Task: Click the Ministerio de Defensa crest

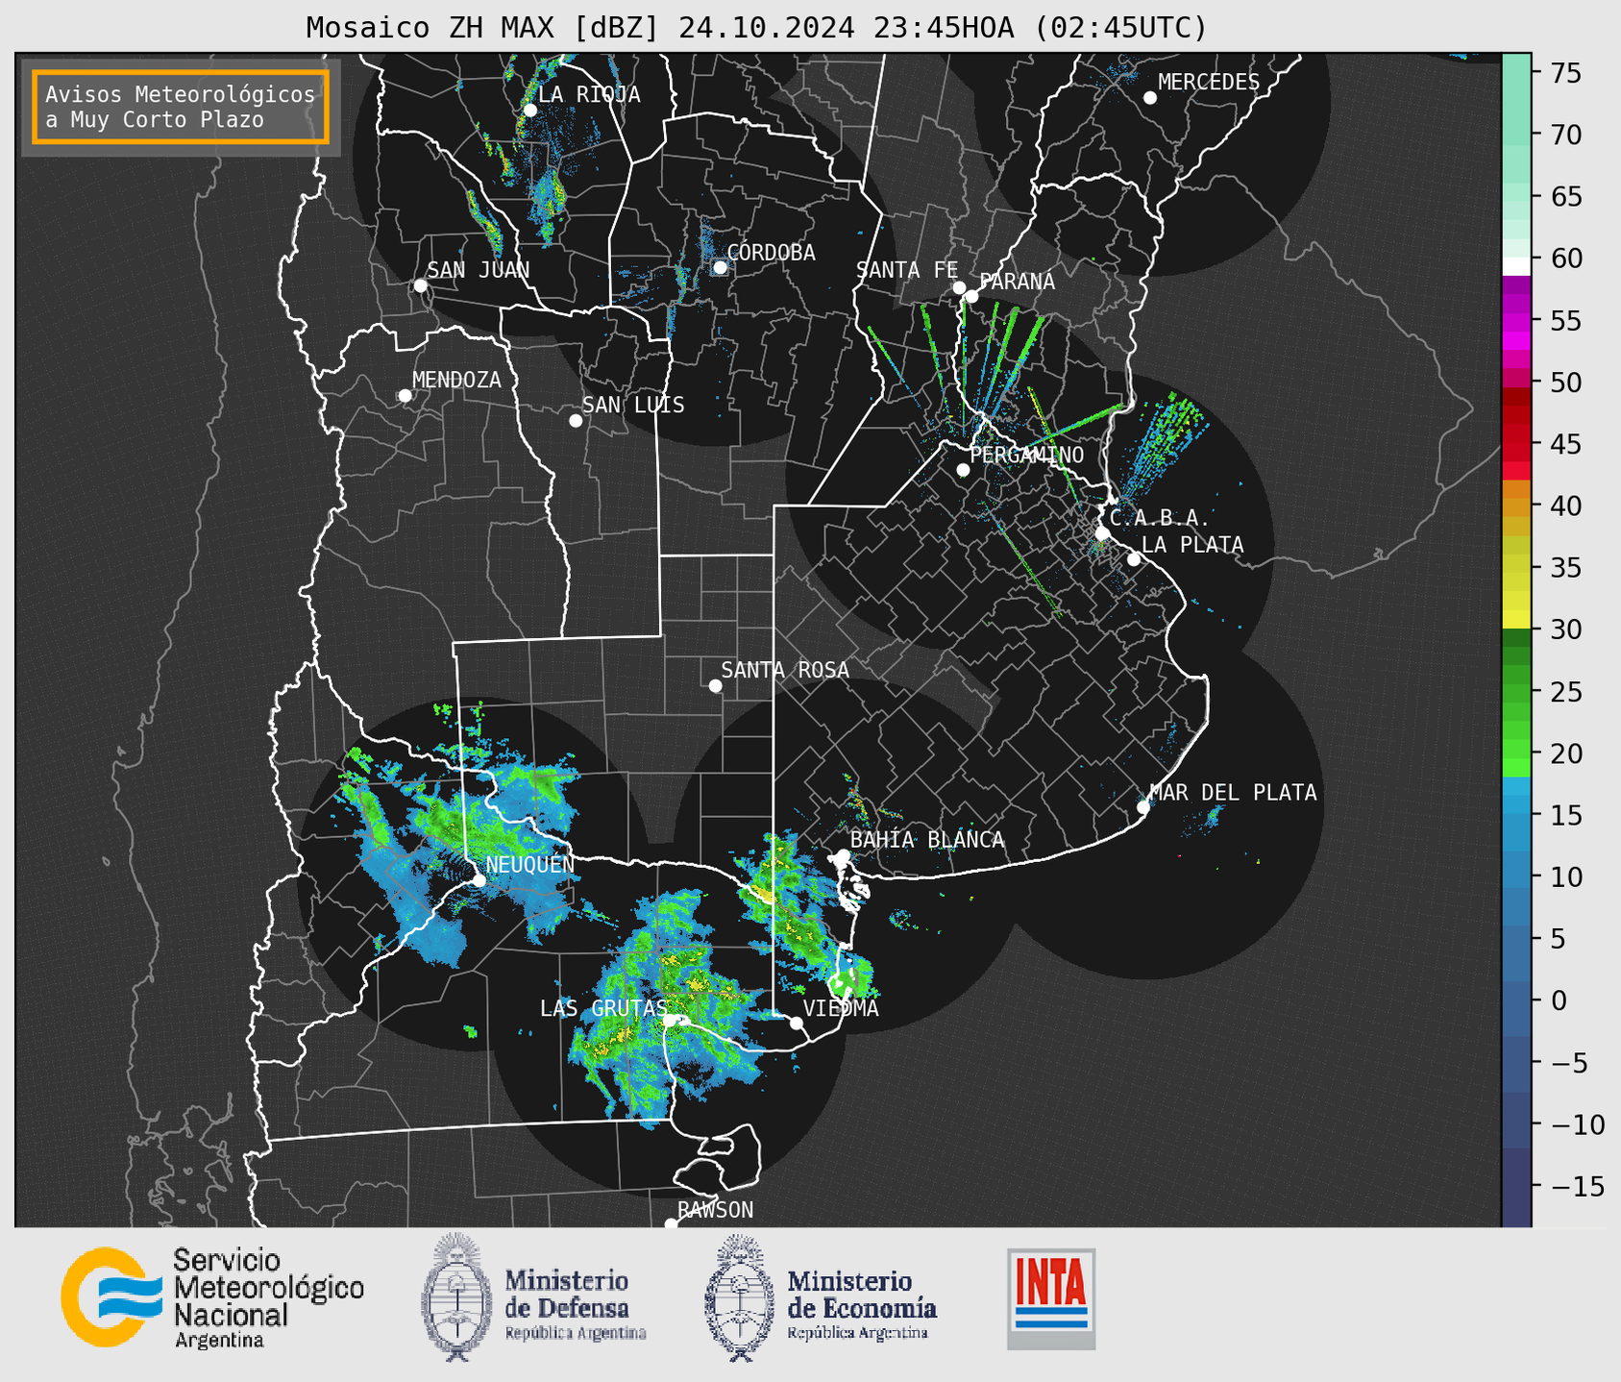Action: tap(458, 1296)
